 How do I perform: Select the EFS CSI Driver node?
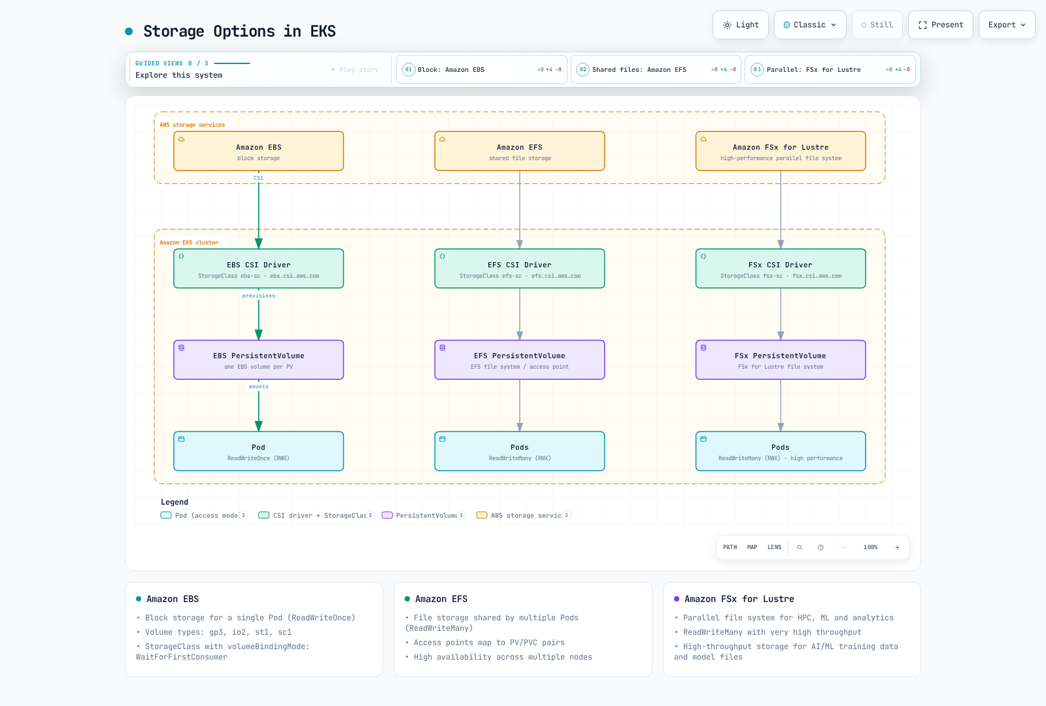520,269
